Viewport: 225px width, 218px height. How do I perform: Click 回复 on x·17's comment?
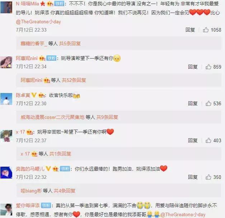point(193,140)
